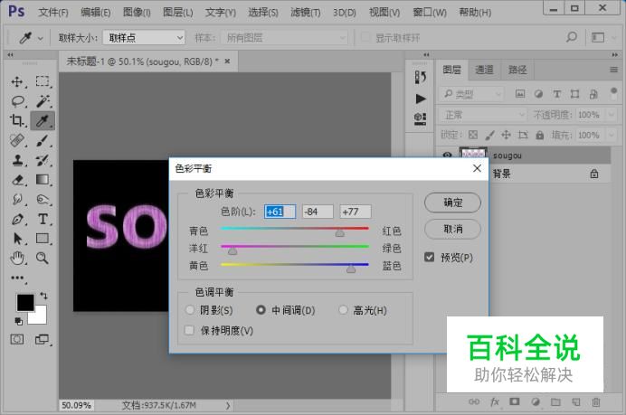This screenshot has height=415, width=626.
Task: Select the Brush tool
Action: (43, 140)
